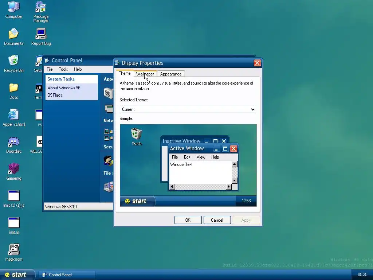Click the sample window Help menu
The image size is (373, 280).
[215, 157]
